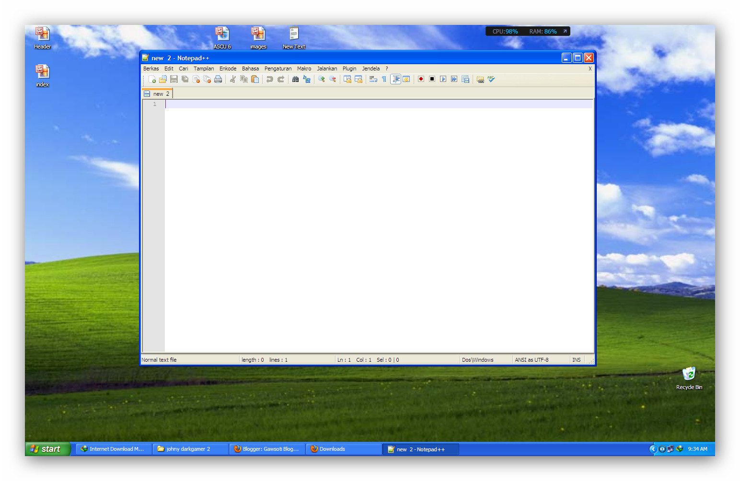Open the Find dialog via binoculars icon
This screenshot has height=481, width=740.
click(295, 79)
